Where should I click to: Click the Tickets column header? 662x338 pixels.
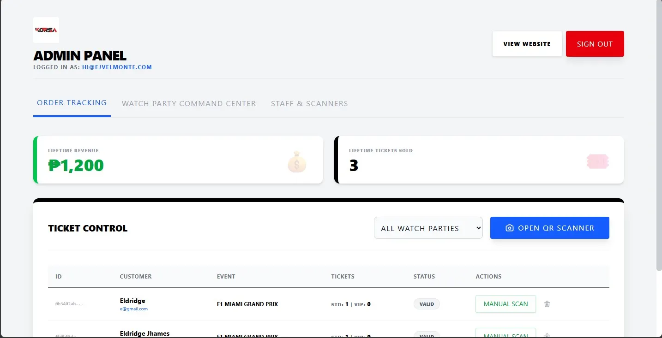(x=343, y=277)
